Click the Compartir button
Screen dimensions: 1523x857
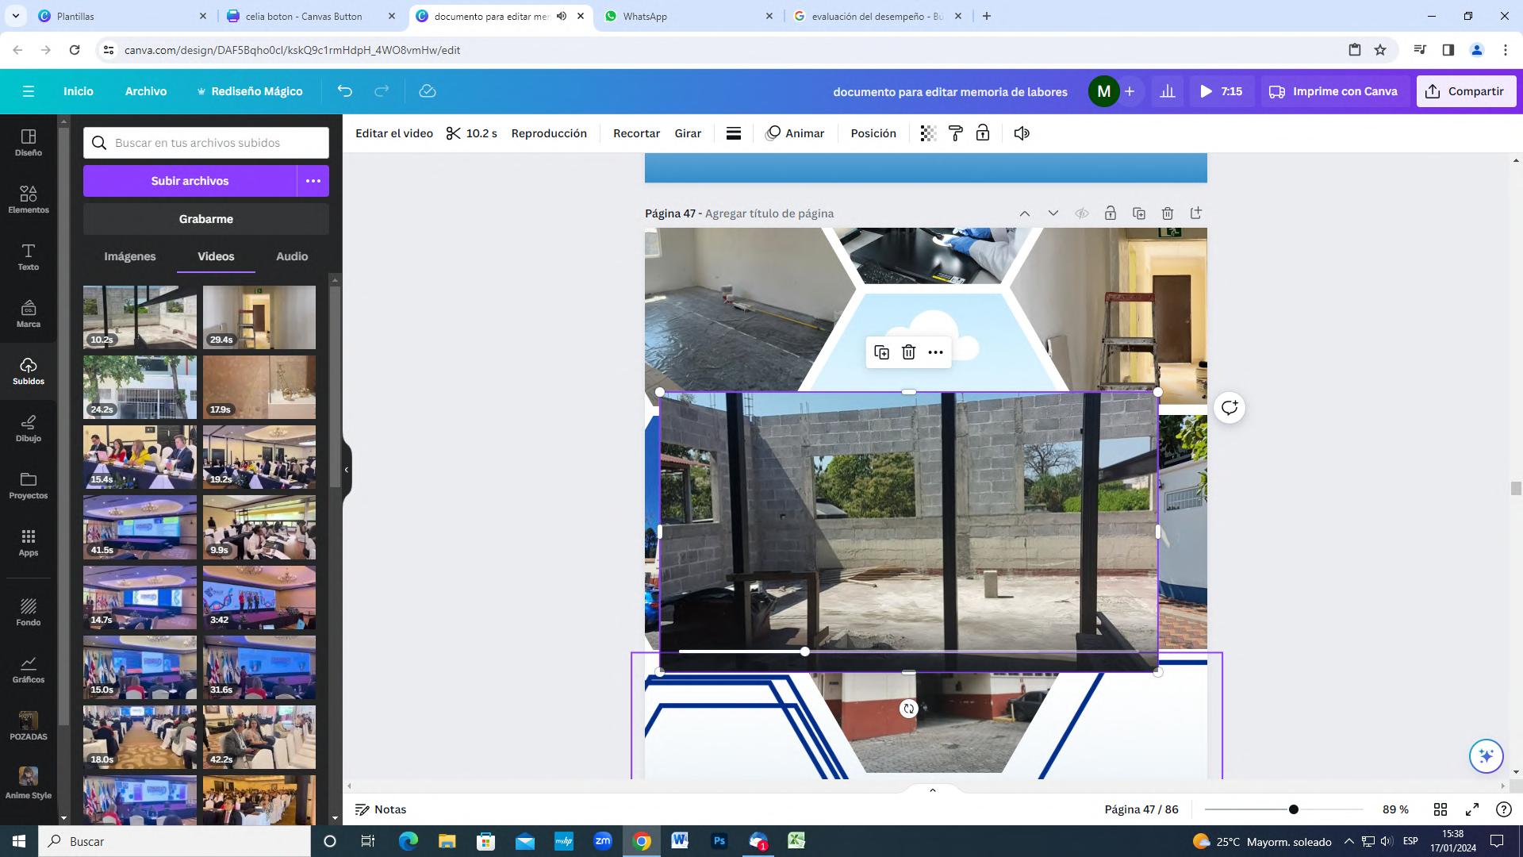(1465, 91)
